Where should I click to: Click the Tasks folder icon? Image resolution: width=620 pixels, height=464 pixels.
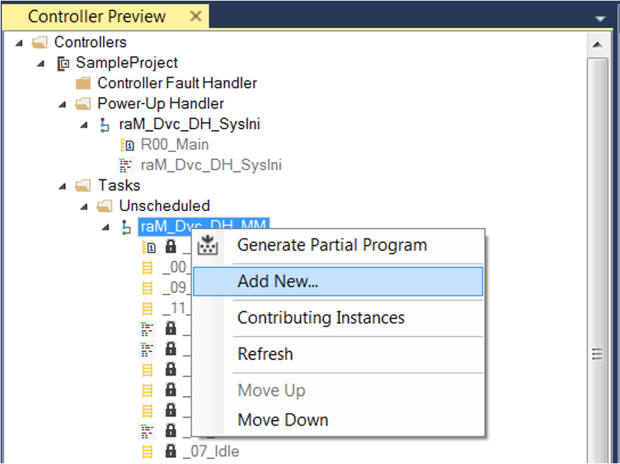click(83, 185)
